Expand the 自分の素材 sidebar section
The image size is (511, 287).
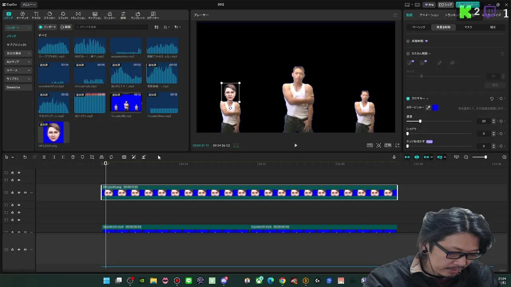pos(18,53)
